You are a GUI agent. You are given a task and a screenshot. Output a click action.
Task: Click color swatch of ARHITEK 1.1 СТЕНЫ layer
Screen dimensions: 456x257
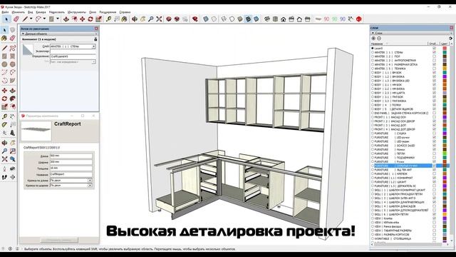click(445, 52)
